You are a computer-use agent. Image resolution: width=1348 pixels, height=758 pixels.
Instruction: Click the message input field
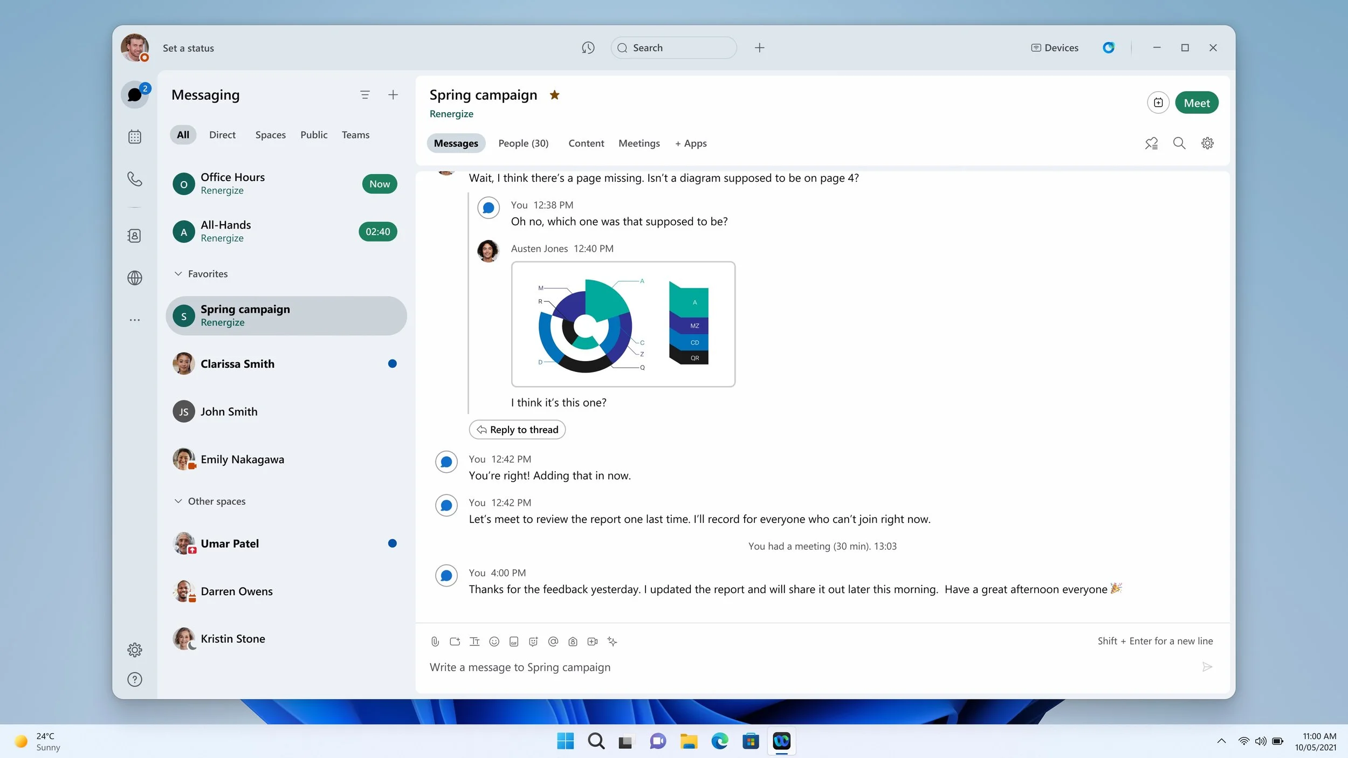click(647, 667)
